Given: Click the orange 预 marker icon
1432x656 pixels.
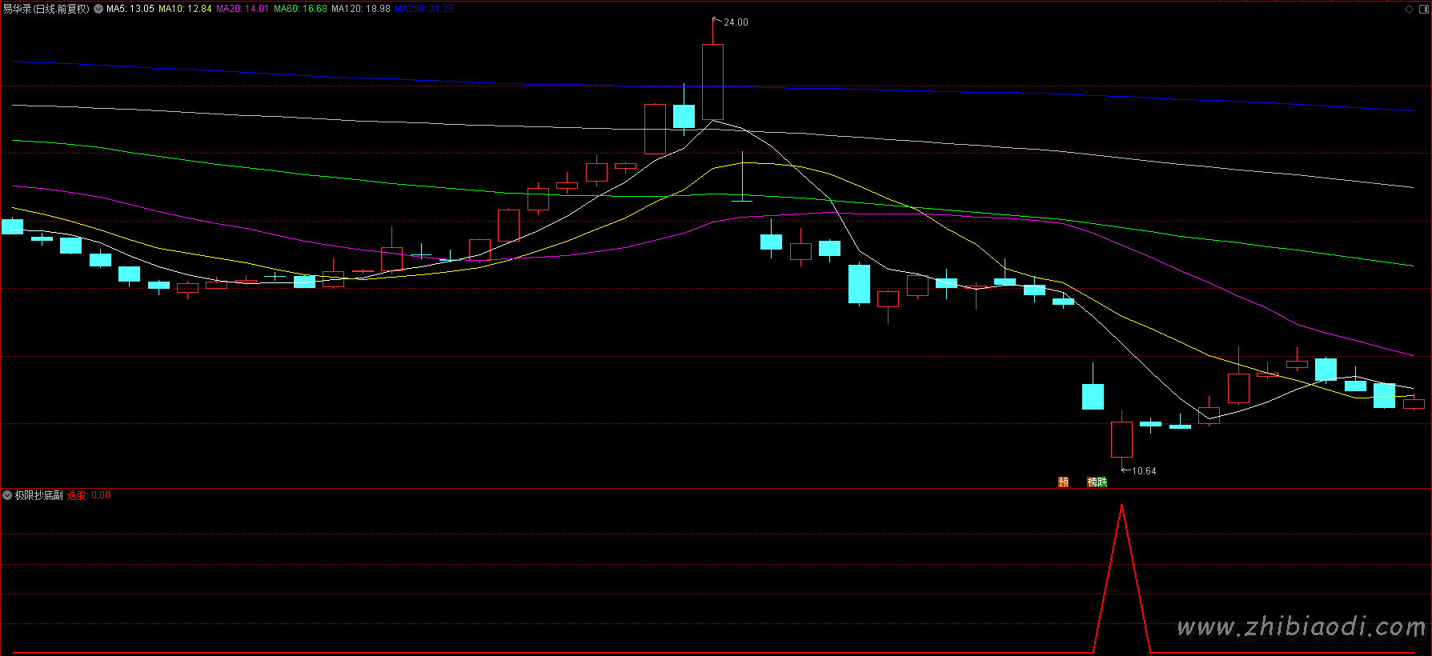Looking at the screenshot, I should [x=1063, y=482].
